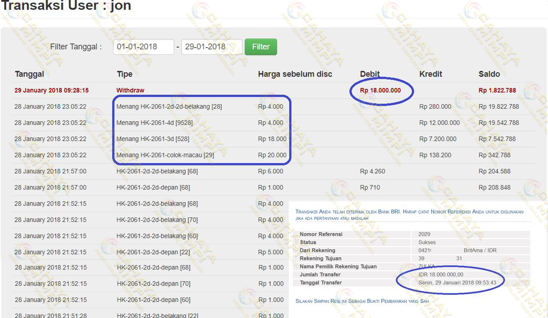Click the Jumlah Transfer IDR 18.000.000,00 value
548x318 pixels.
coord(440,275)
